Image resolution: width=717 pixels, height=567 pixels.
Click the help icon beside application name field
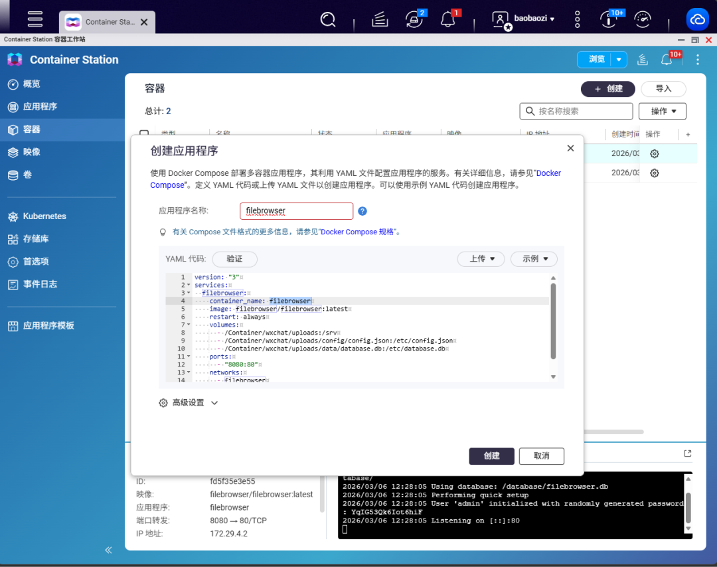[362, 210]
